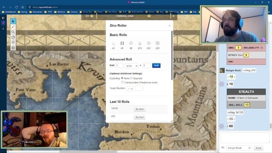Select the arrow select tool
The image size is (272, 153).
[13, 21]
